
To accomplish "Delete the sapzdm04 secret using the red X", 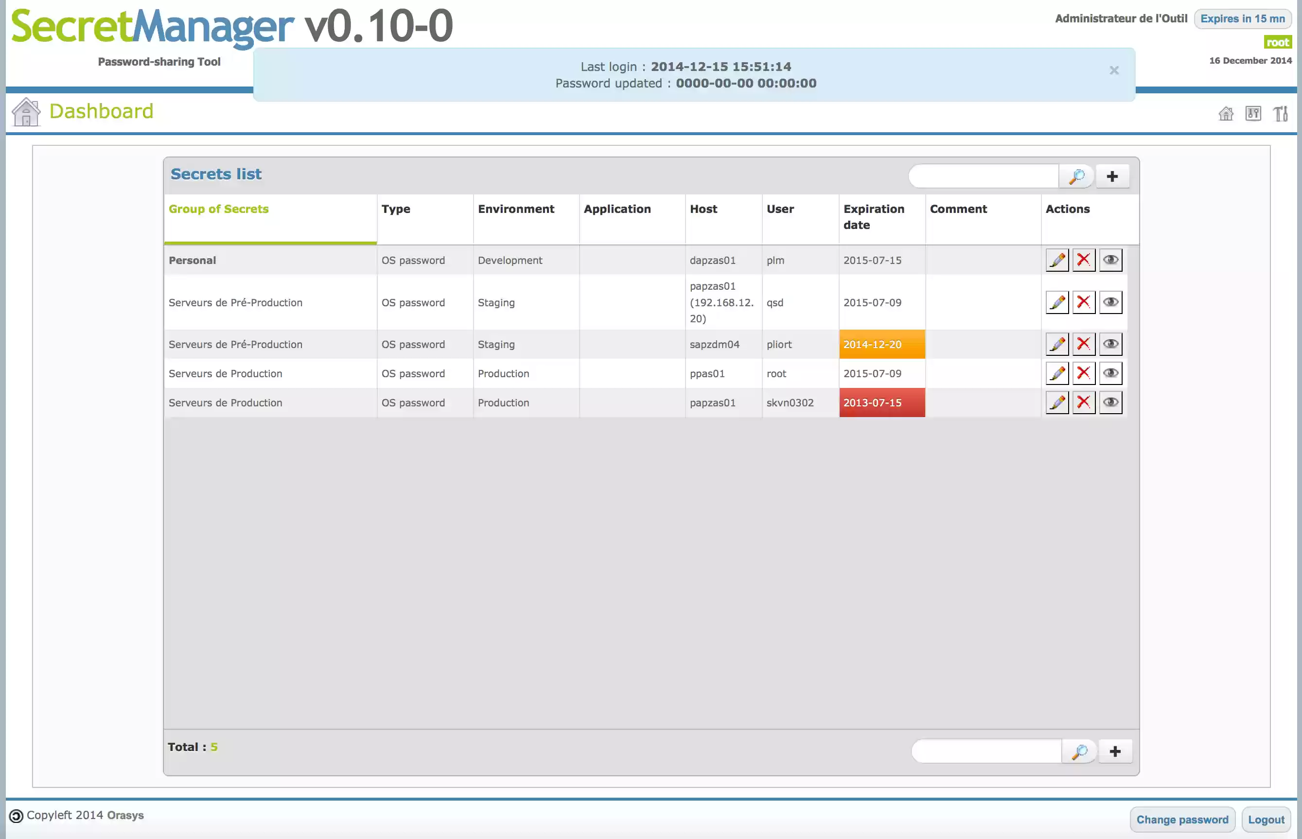I will (1084, 344).
